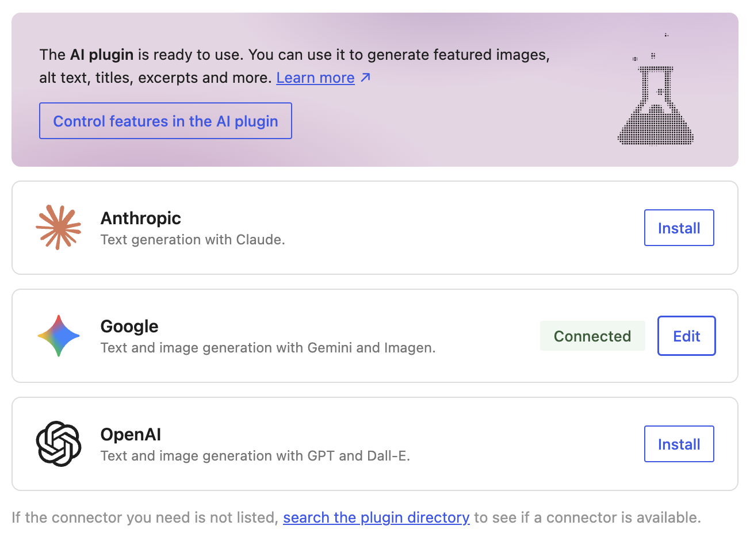The height and width of the screenshot is (537, 750).
Task: Click the Gemini and Imagen description text
Action: [x=268, y=348]
